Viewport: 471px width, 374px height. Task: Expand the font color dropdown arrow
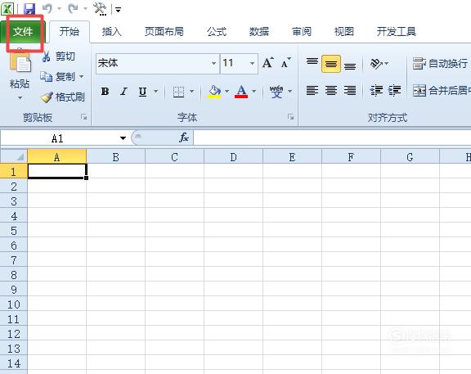pyautogui.click(x=254, y=92)
